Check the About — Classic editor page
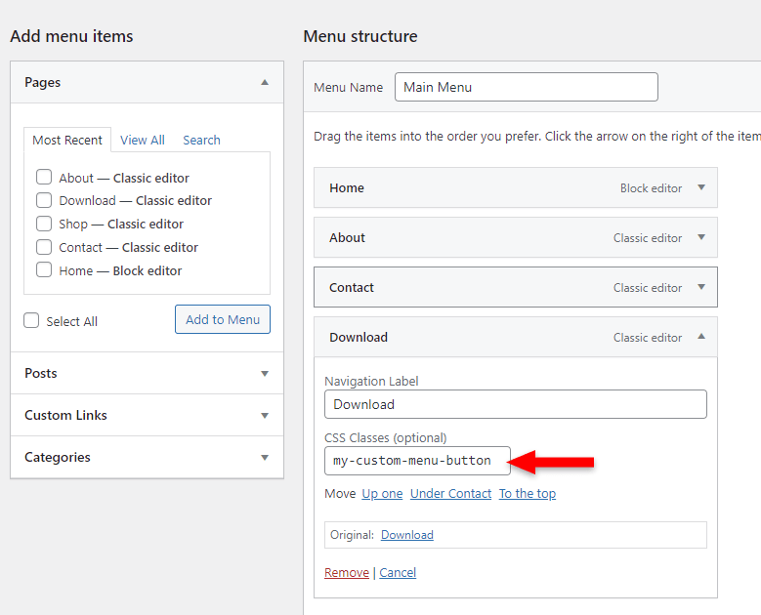The image size is (761, 615). coord(44,177)
